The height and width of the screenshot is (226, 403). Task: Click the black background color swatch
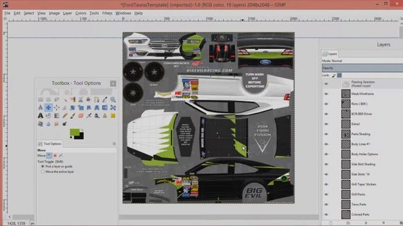[81, 136]
